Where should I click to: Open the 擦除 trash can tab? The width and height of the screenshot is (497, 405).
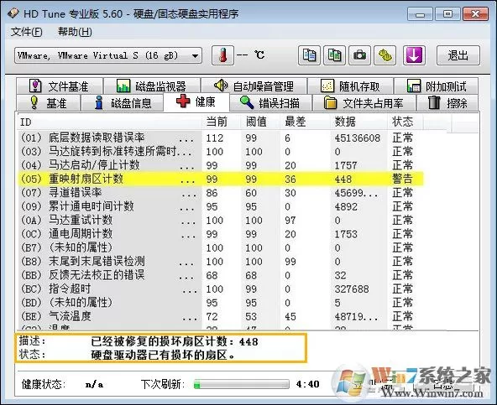pos(447,103)
